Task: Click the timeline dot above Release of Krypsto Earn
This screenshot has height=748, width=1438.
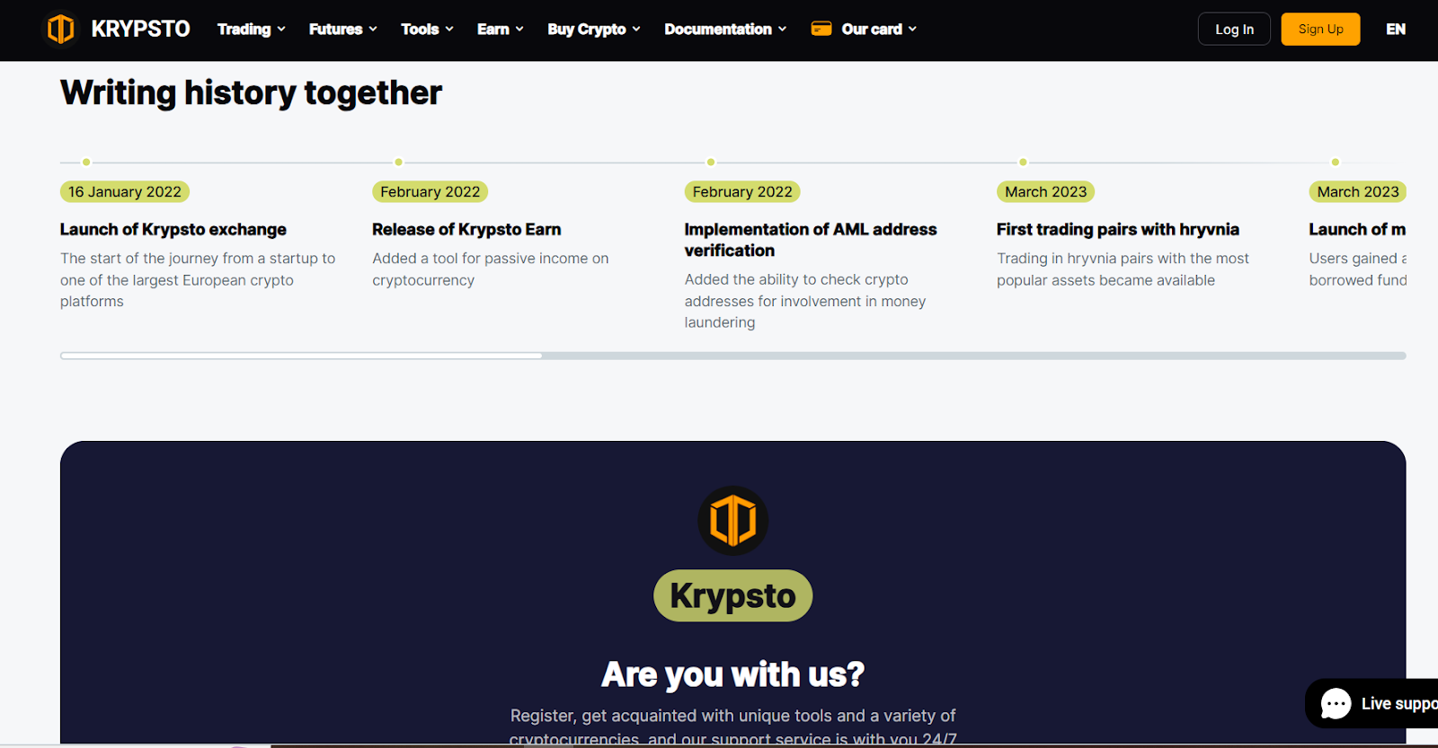Action: click(398, 163)
